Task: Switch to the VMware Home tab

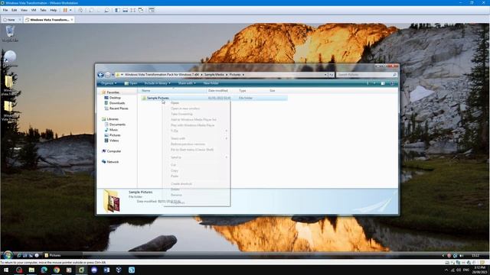Action: point(11,20)
